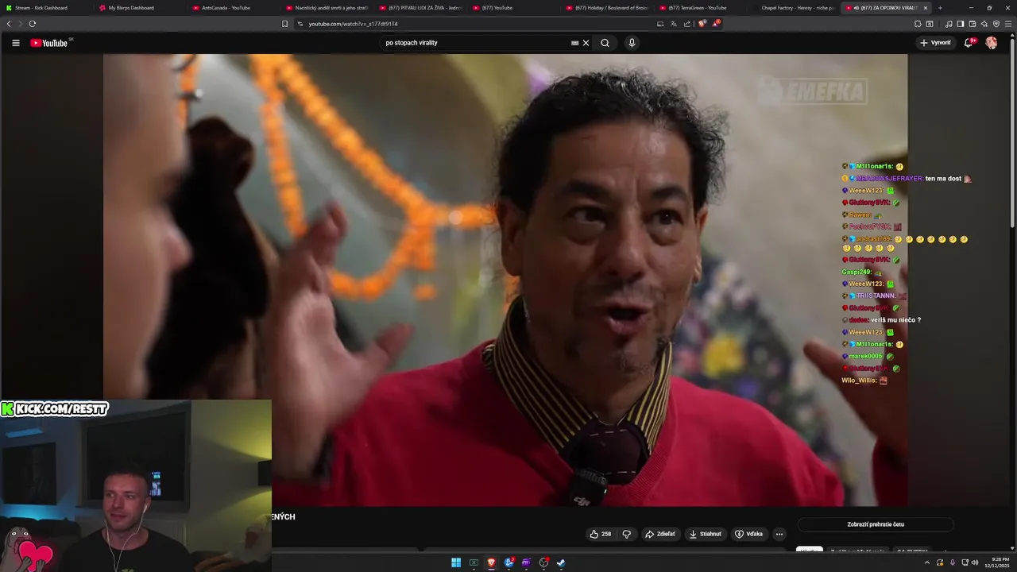This screenshot has width=1017, height=572.
Task: Open YouTube notifications bell
Action: tap(969, 43)
